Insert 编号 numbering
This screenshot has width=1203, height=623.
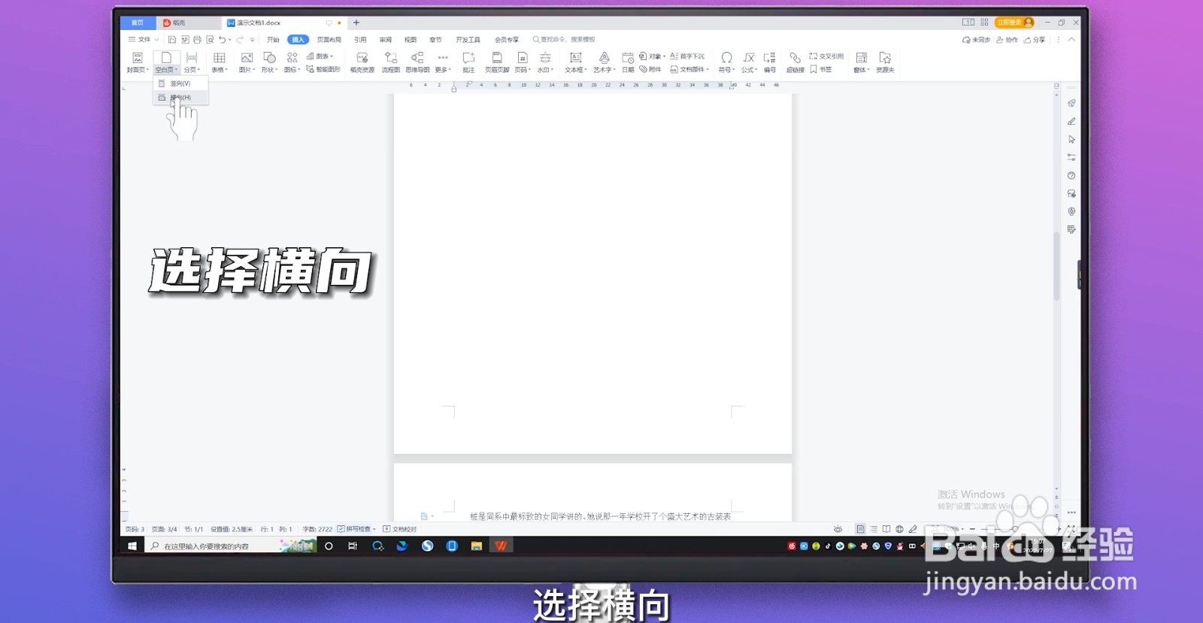coord(770,62)
